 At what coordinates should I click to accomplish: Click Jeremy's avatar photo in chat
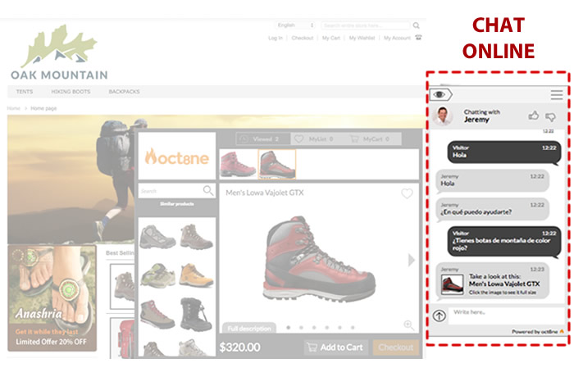coord(443,116)
